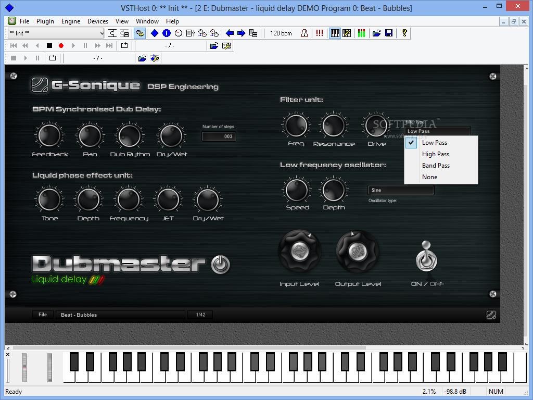Click the Dubmaster power button
This screenshot has width=533, height=400.
coord(221,264)
